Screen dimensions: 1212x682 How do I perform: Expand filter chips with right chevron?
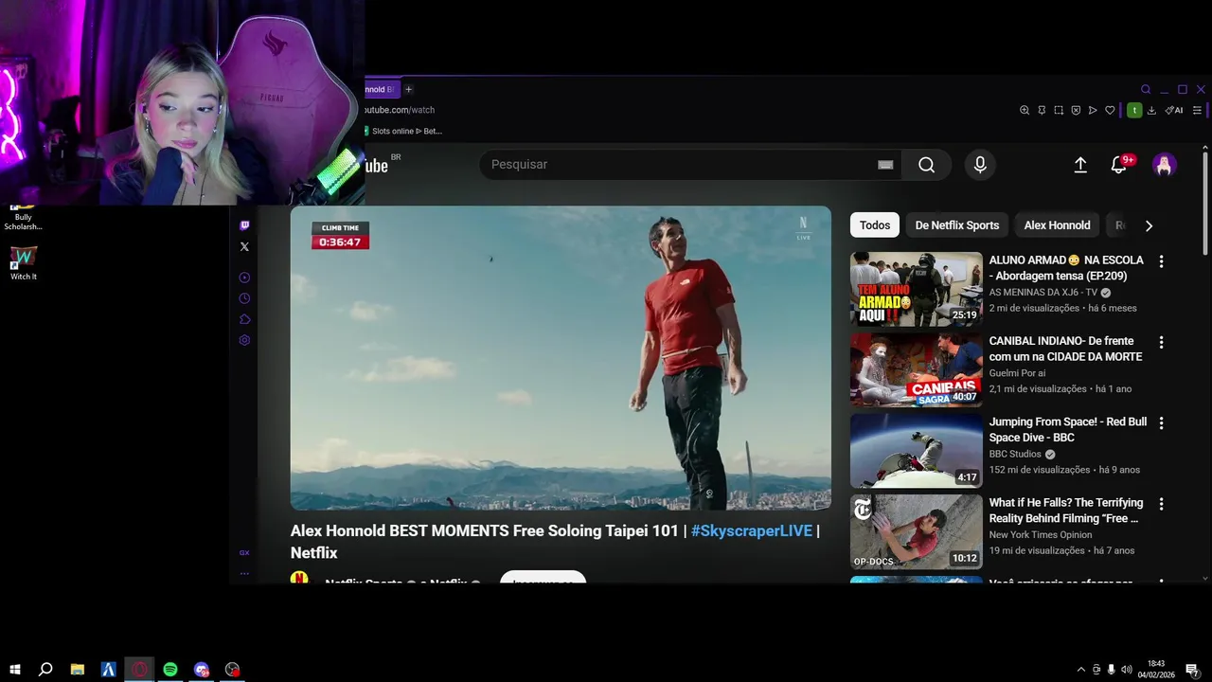(1149, 225)
